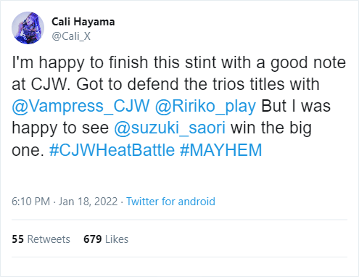Open Cali Hayama's profile avatar
The width and height of the screenshot is (359, 277).
coord(28,28)
